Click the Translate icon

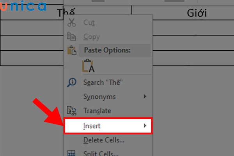71,111
